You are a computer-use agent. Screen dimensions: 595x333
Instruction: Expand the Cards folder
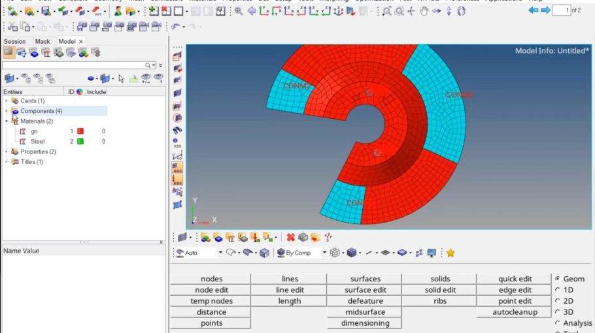tap(7, 101)
